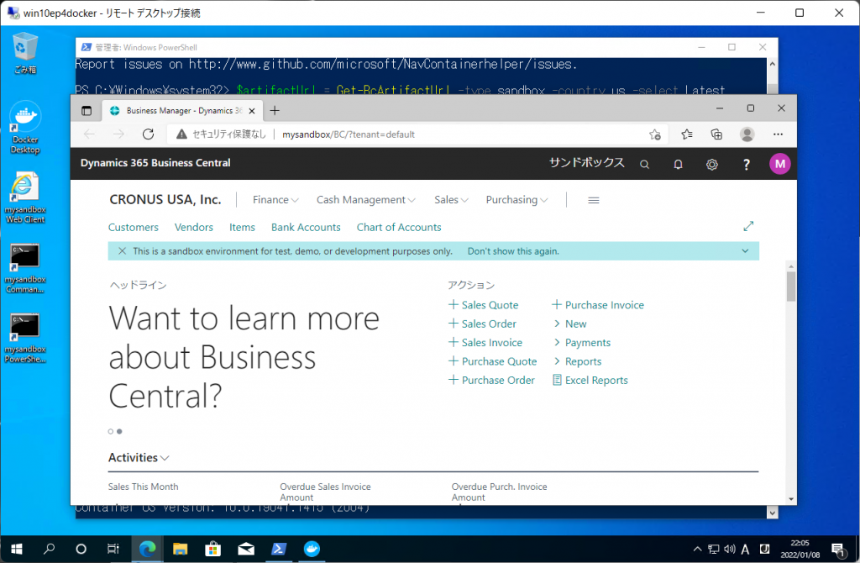The width and height of the screenshot is (860, 563).
Task: Dismiss the sandbox notification with the X
Action: pos(122,250)
